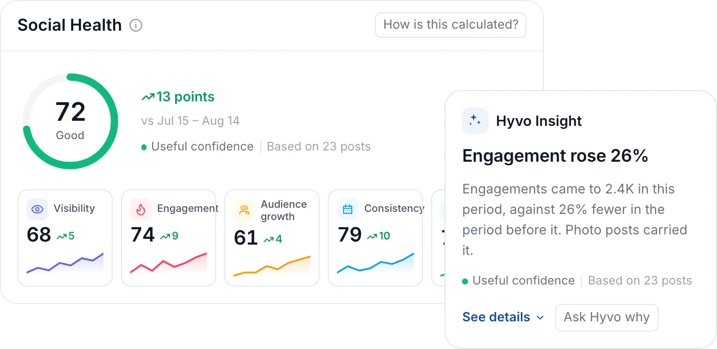Viewport: 717px width, 349px height.
Task: Expand 'See details' in Hyvo Insight
Action: (503, 317)
